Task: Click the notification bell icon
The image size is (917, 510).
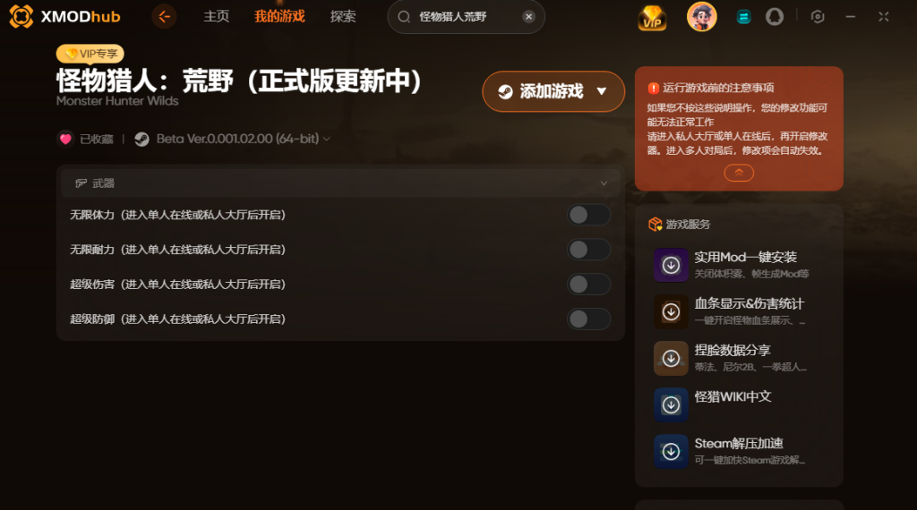Action: tap(775, 16)
